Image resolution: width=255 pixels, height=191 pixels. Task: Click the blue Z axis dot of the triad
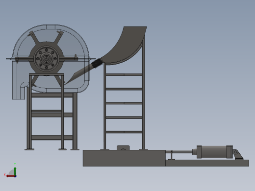point(15,176)
